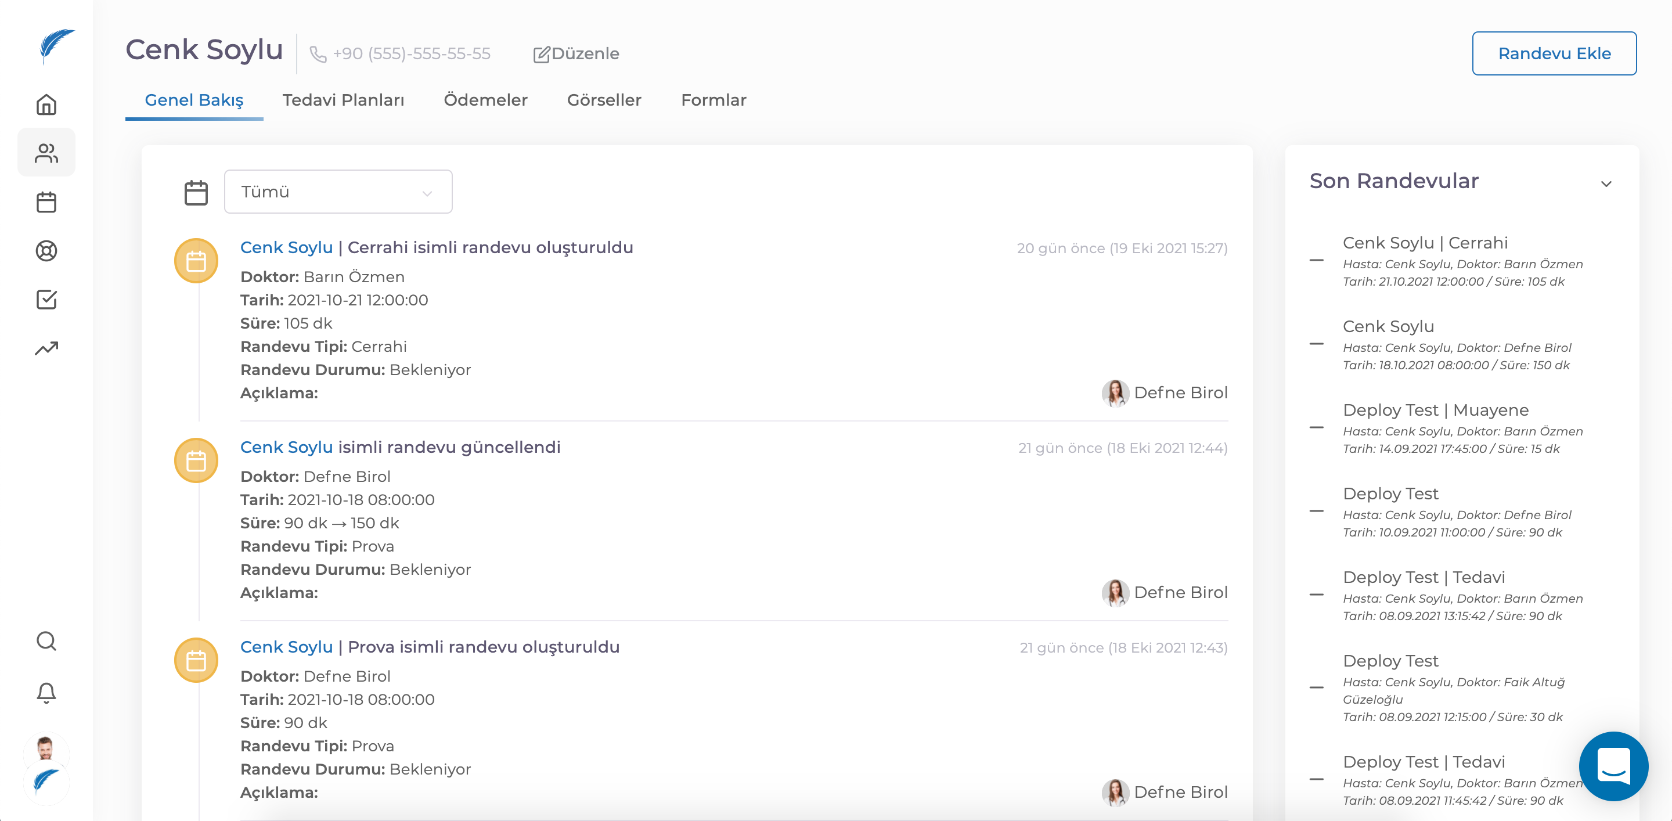Open the analytics trend icon in sidebar
This screenshot has width=1672, height=821.
(46, 348)
